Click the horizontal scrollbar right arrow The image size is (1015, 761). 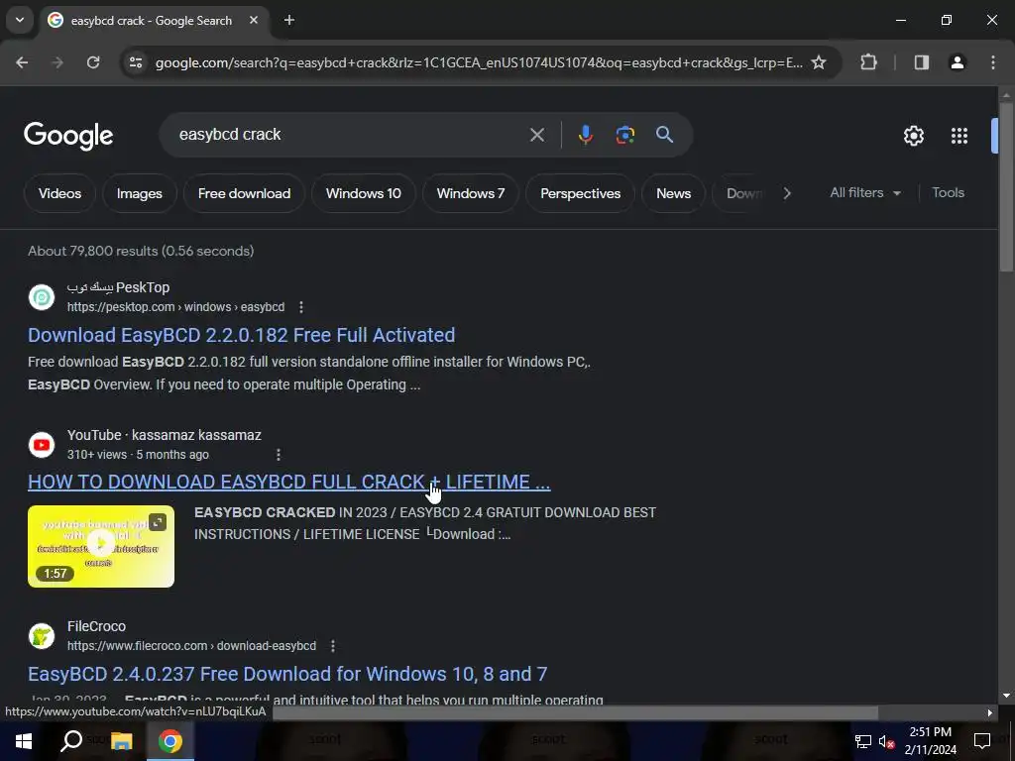[x=990, y=713]
